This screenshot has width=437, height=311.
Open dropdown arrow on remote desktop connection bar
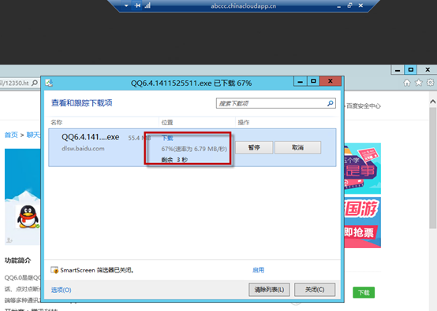126,6
